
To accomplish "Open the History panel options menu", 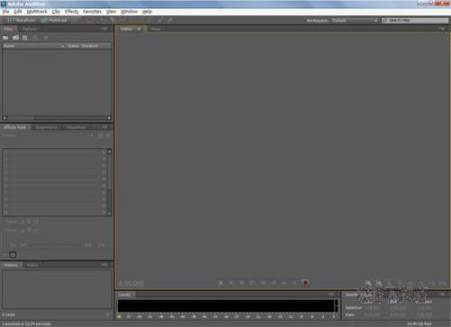I will pyautogui.click(x=105, y=265).
